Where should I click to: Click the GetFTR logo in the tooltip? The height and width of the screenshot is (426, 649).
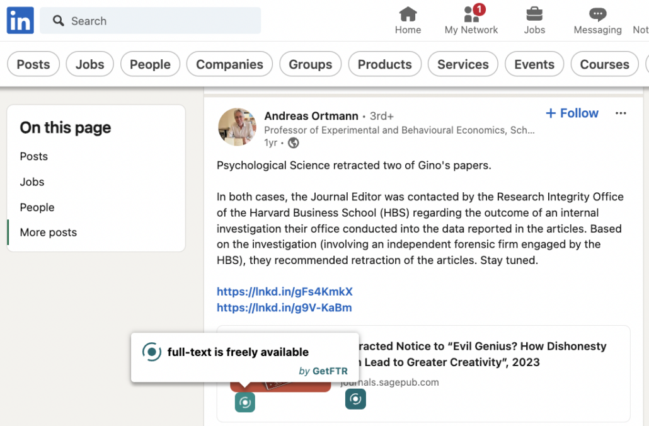click(x=151, y=352)
